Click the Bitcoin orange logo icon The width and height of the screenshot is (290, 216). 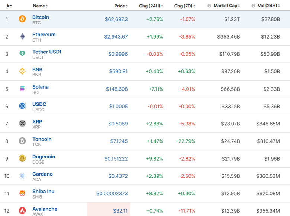[x=22, y=19]
